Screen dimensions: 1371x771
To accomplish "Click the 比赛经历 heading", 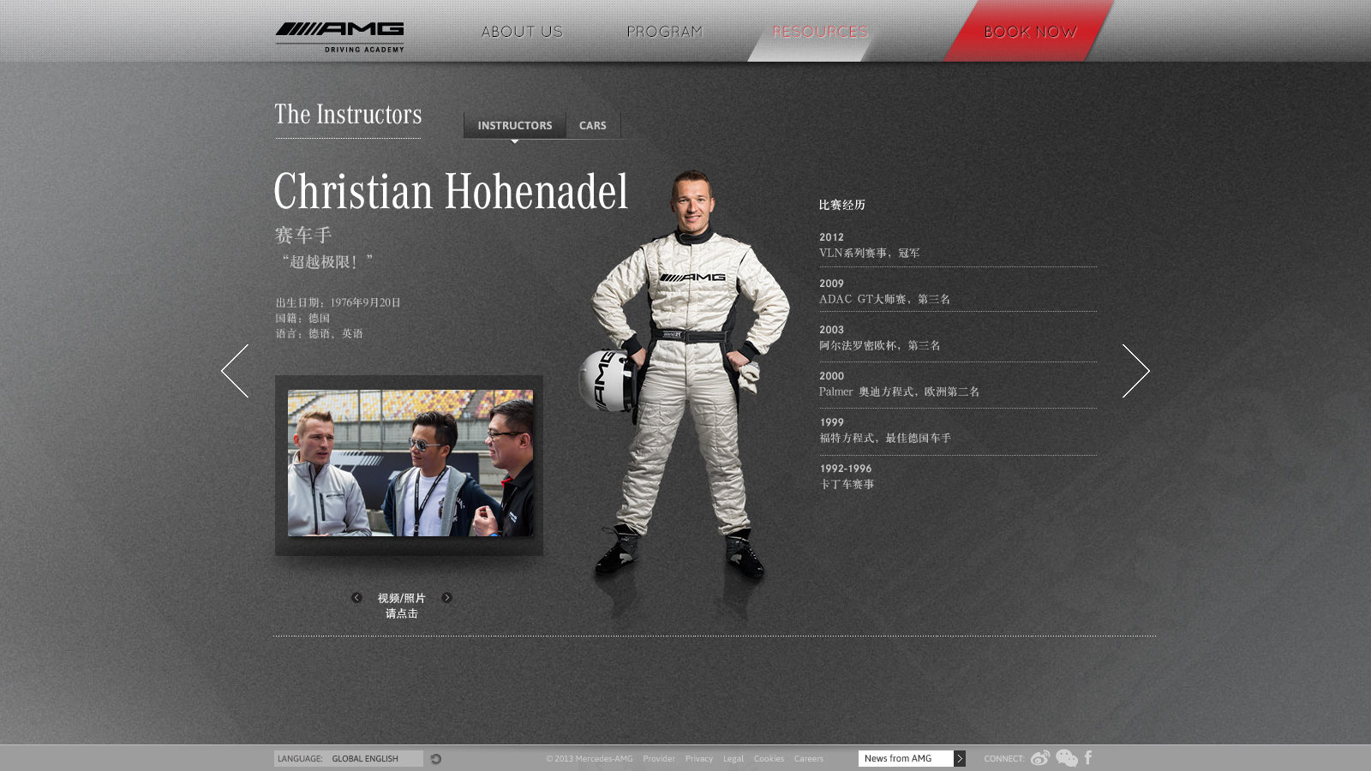I will 842,205.
